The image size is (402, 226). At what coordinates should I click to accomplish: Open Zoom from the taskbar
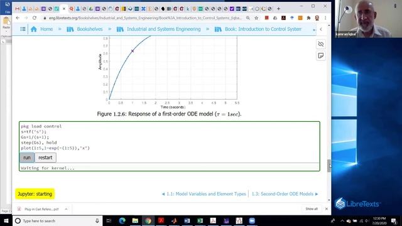pos(252,220)
